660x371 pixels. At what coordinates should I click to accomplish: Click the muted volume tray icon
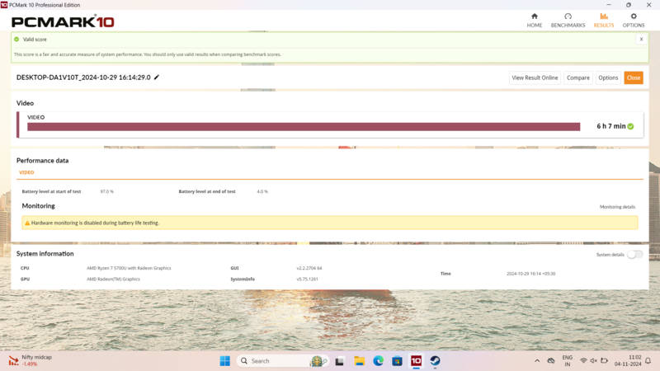593,360
